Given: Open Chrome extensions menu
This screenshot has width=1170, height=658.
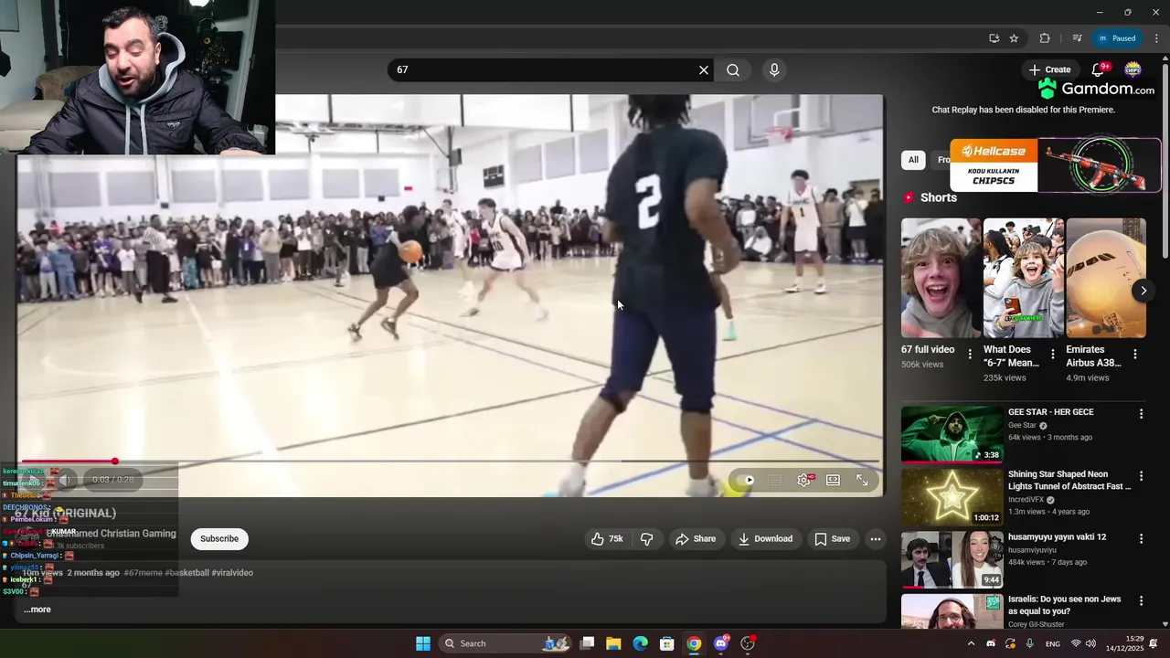Looking at the screenshot, I should point(1045,38).
